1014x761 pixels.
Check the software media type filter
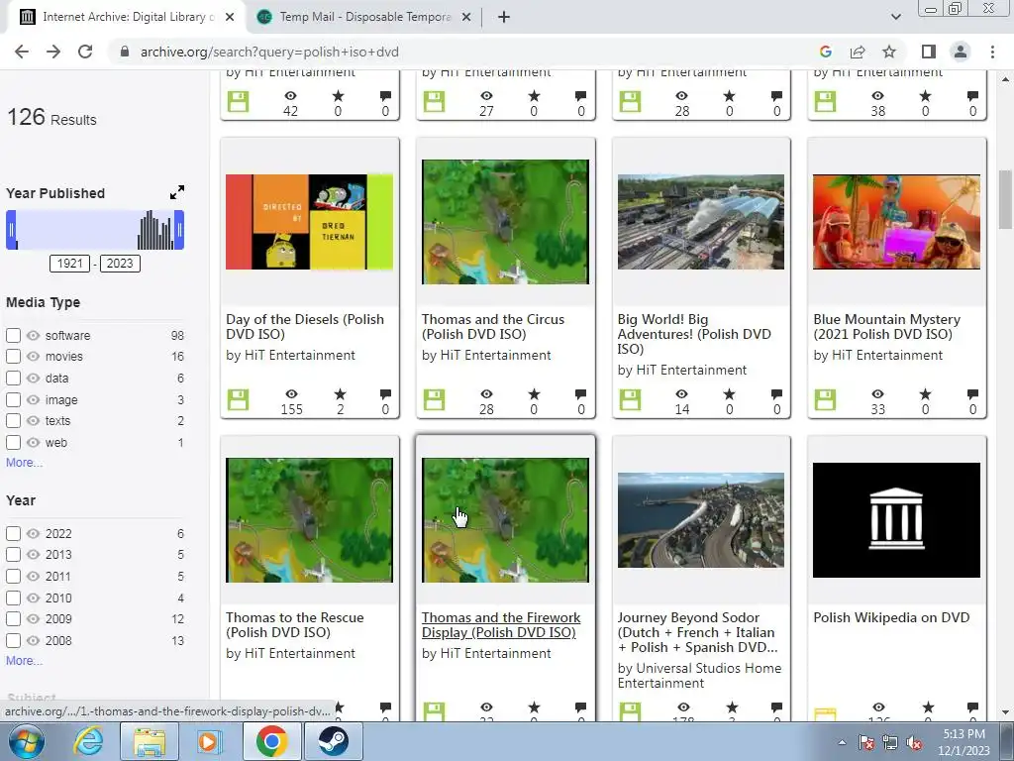[x=13, y=335]
